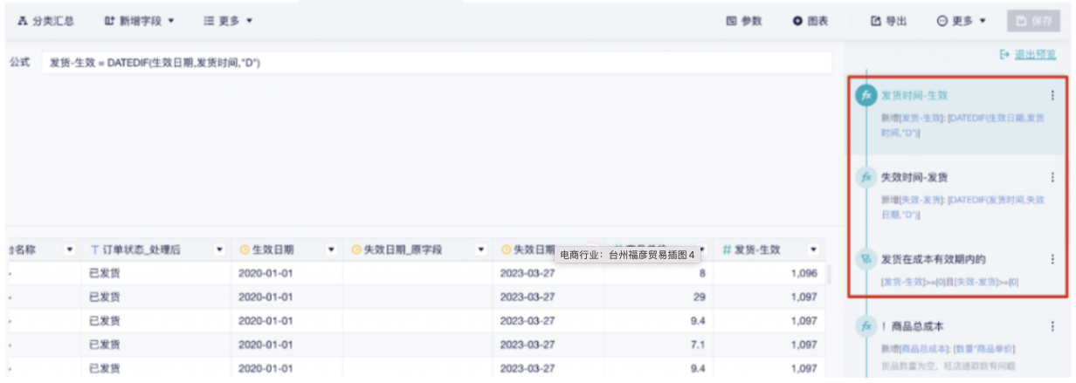Open options menu for 发货在成本有效期内的 step
1076x383 pixels.
tap(1052, 259)
